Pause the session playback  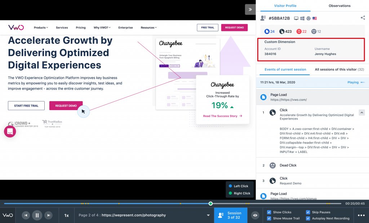tap(37, 215)
